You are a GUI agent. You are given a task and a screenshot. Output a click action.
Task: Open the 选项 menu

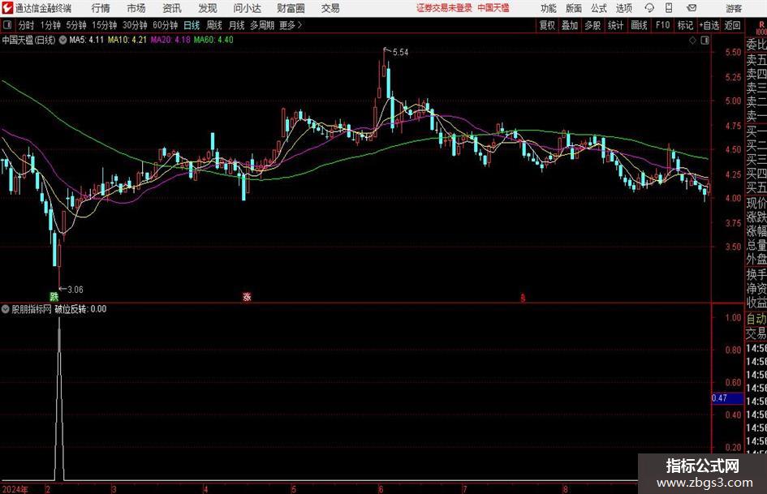click(x=623, y=8)
